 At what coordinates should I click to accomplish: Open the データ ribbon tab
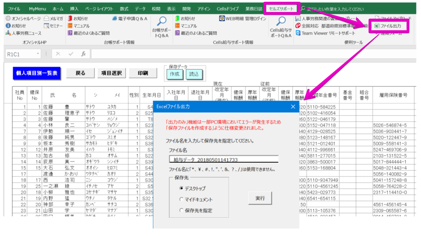click(140, 9)
